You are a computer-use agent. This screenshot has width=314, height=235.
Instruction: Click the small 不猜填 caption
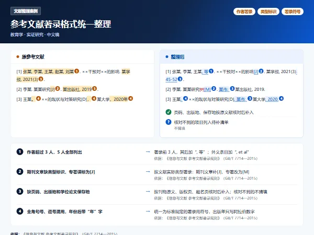click(180, 128)
